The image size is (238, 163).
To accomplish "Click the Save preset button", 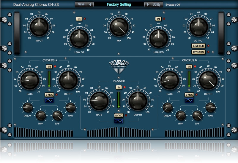I will pyautogui.click(x=81, y=4).
